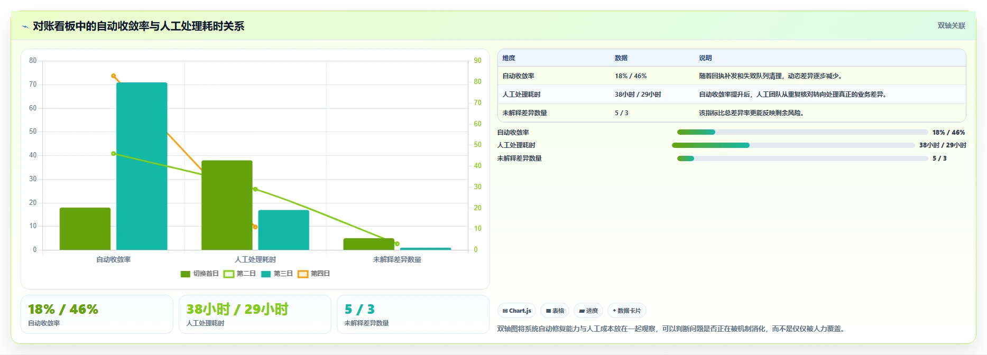Click the 18% / 46% value beside progress bar
Image resolution: width=987 pixels, height=355 pixels.
[948, 133]
